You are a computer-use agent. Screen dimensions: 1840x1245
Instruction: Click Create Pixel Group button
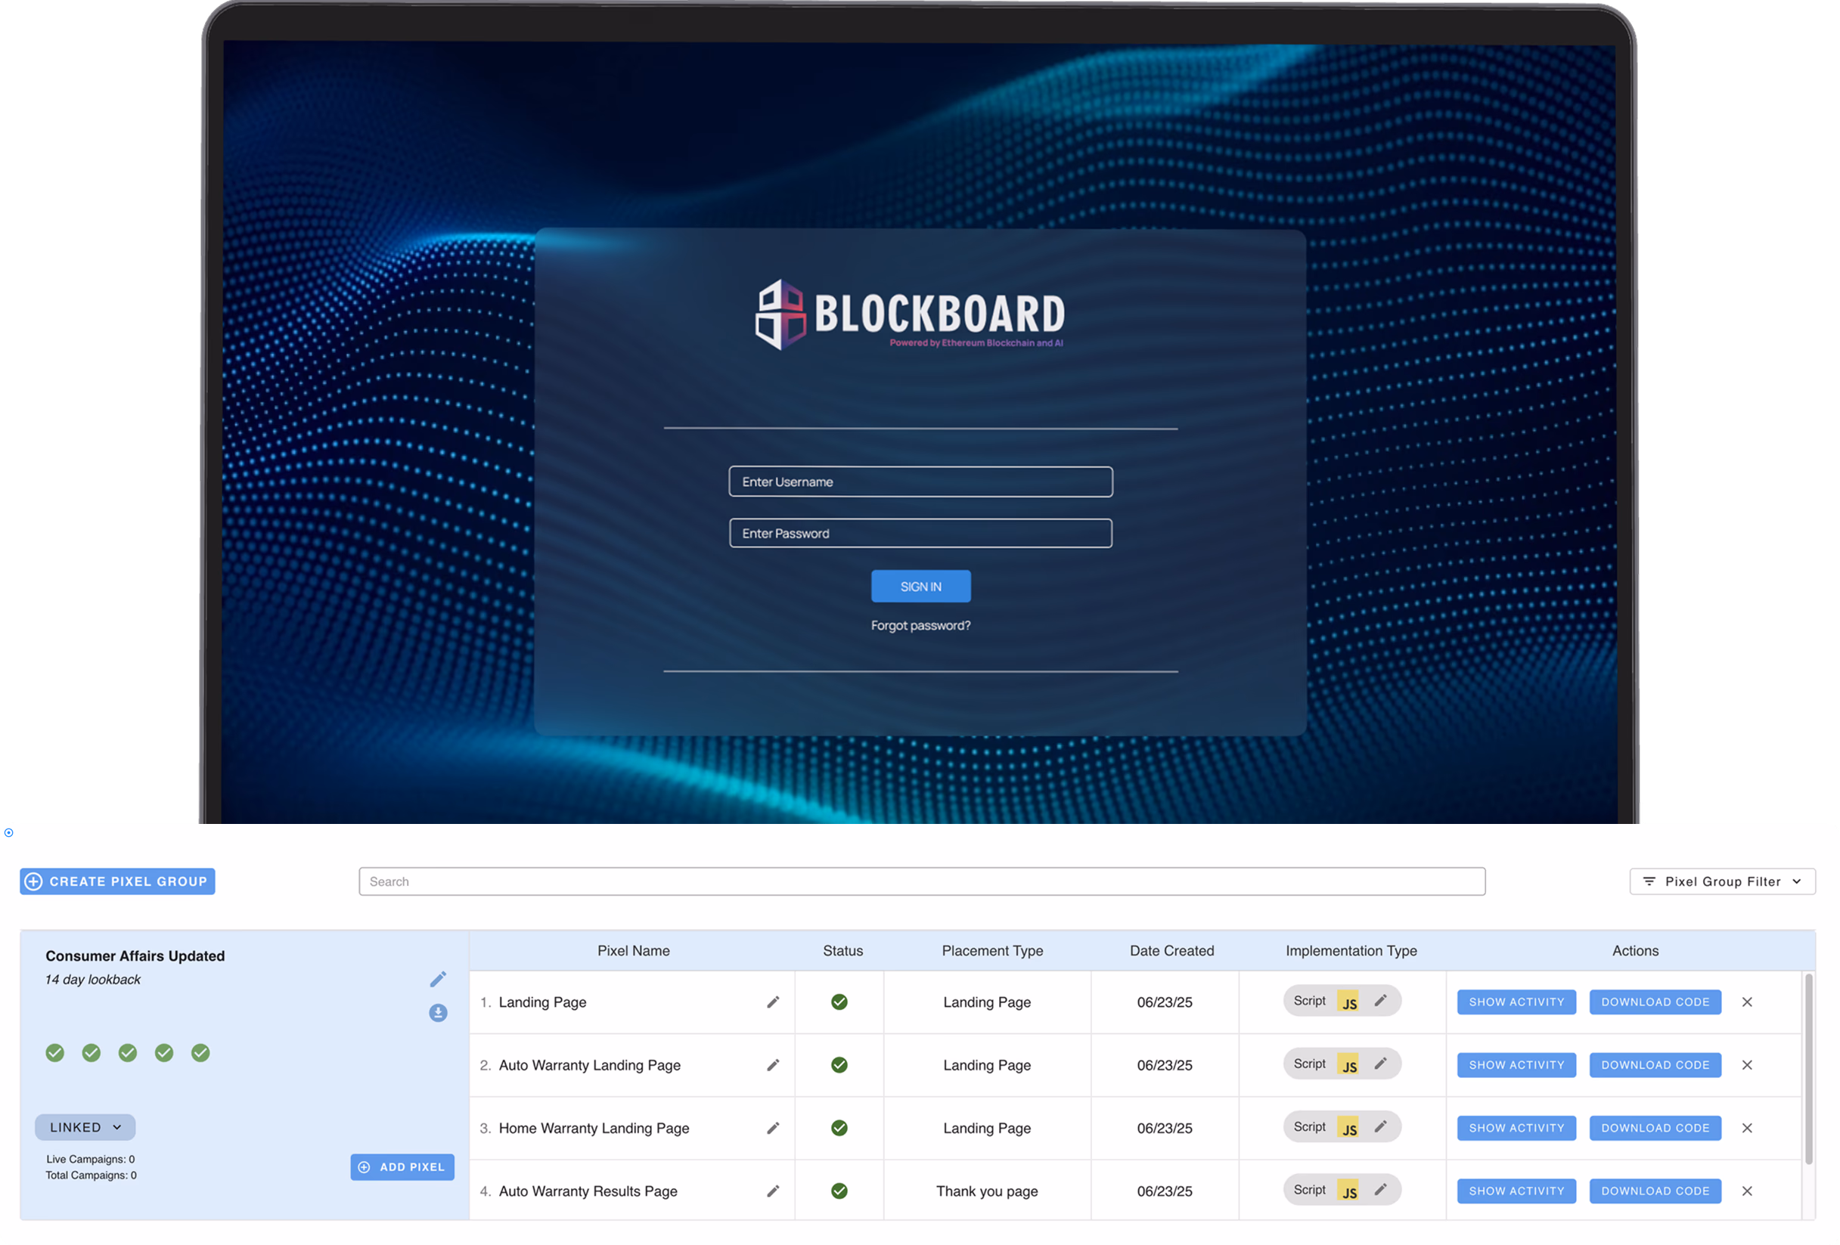click(117, 881)
